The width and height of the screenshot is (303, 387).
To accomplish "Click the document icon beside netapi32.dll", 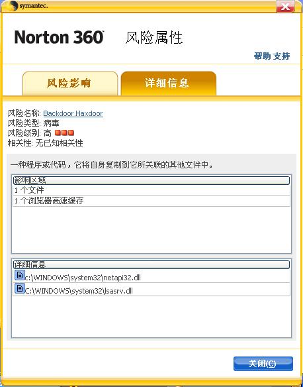I will tap(20, 275).
